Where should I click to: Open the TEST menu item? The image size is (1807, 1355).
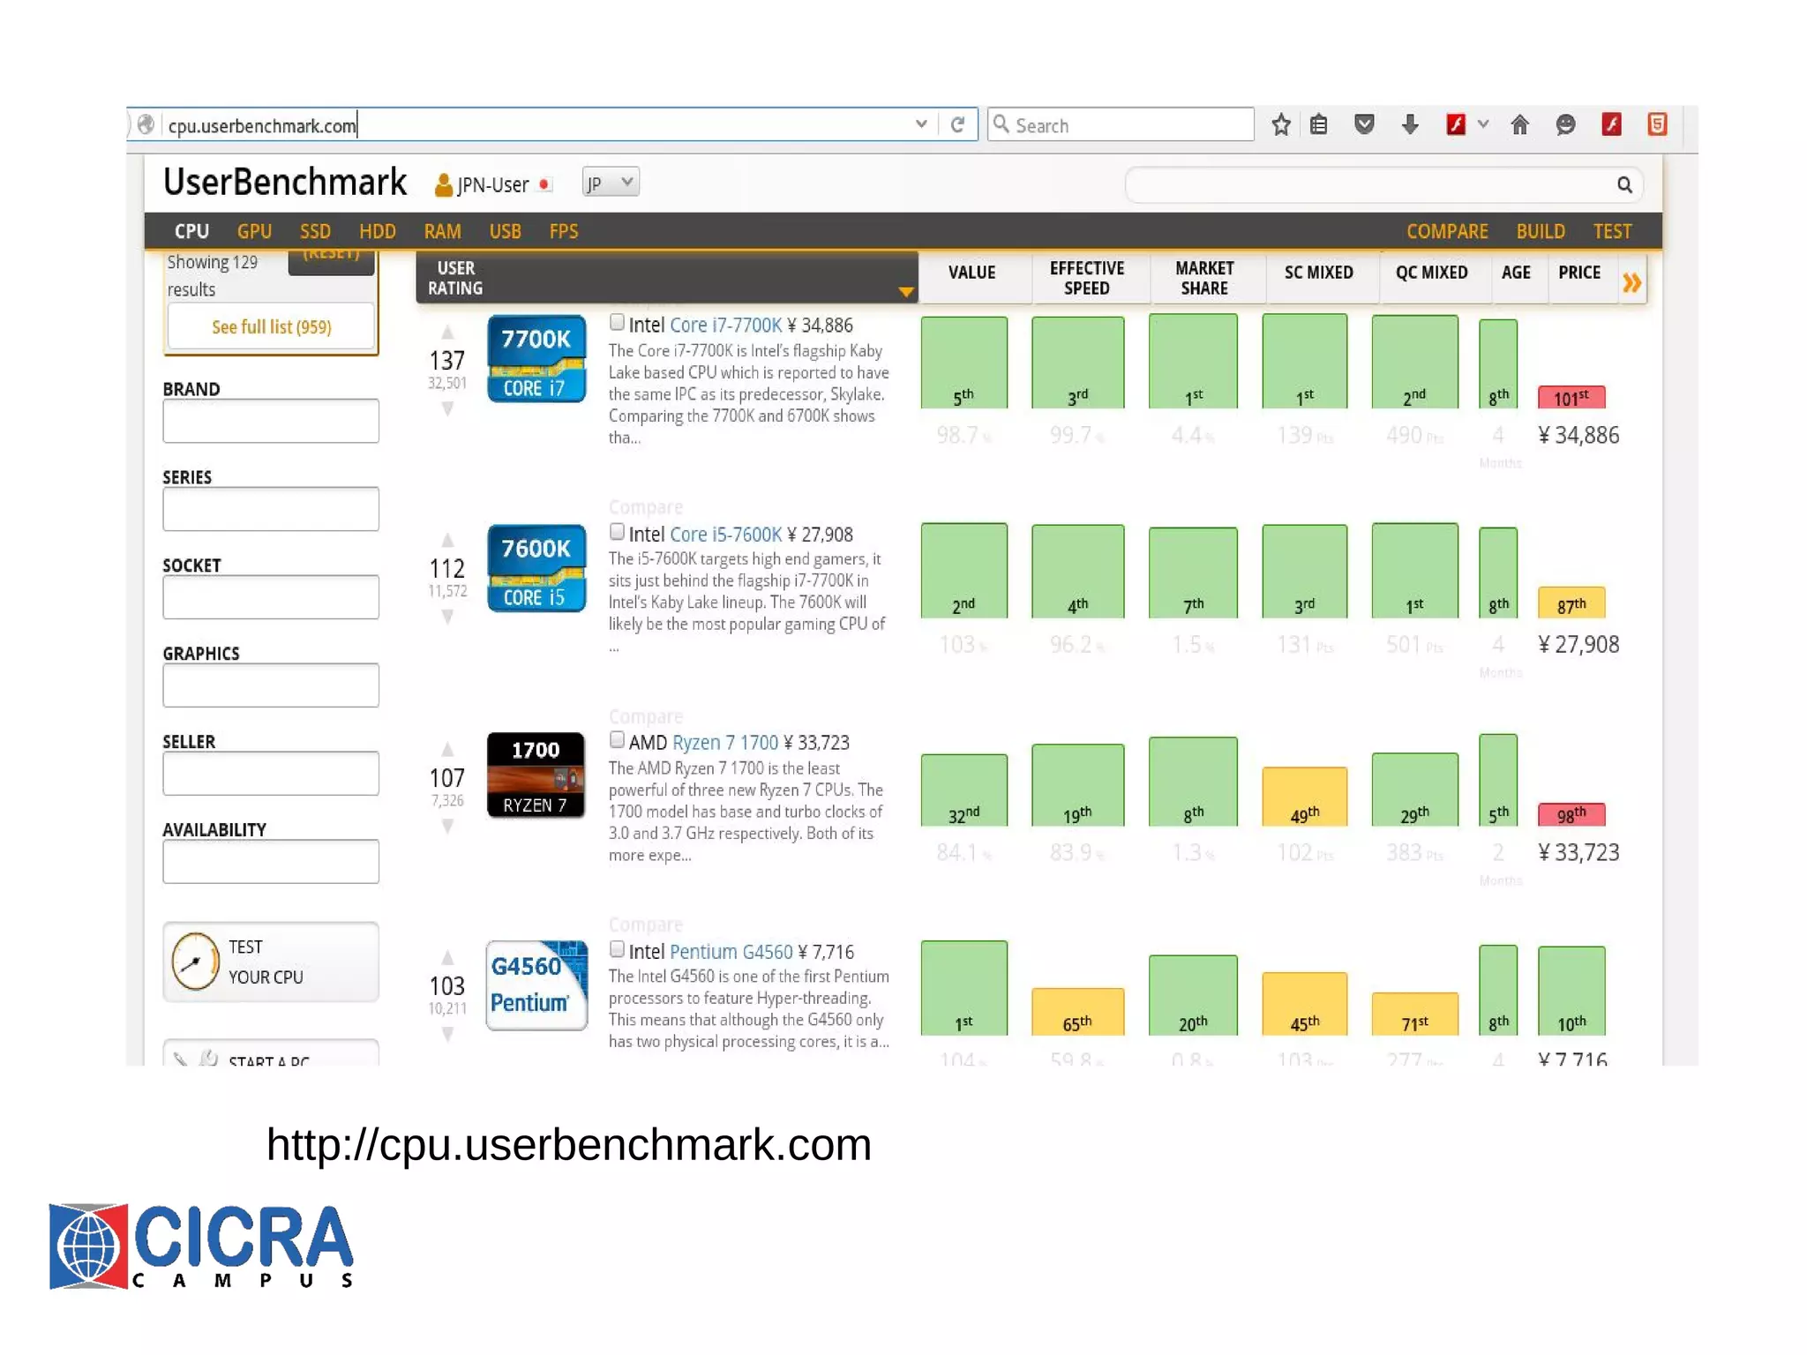pos(1612,231)
